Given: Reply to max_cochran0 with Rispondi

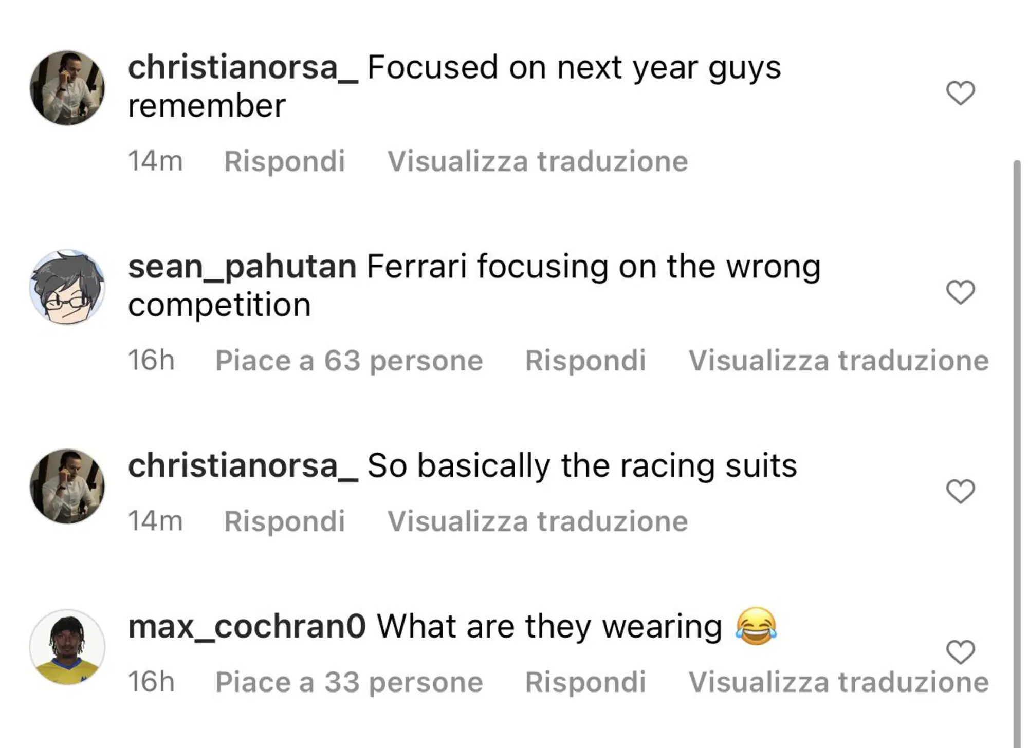Looking at the screenshot, I should click(585, 682).
